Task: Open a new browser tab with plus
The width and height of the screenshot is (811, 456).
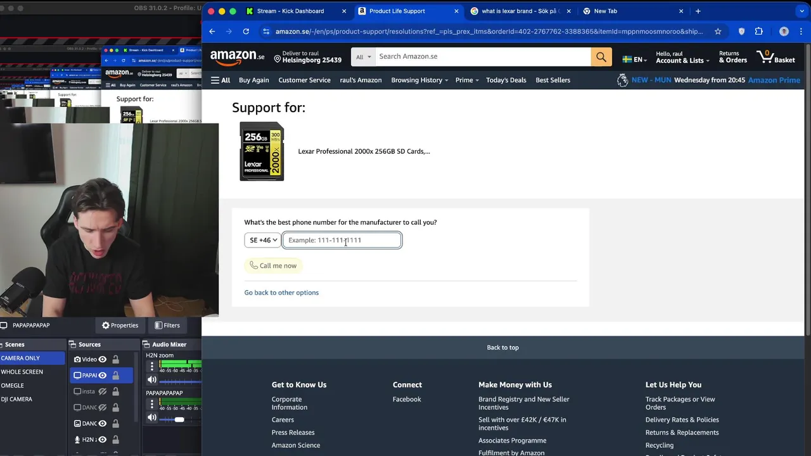Action: (698, 11)
